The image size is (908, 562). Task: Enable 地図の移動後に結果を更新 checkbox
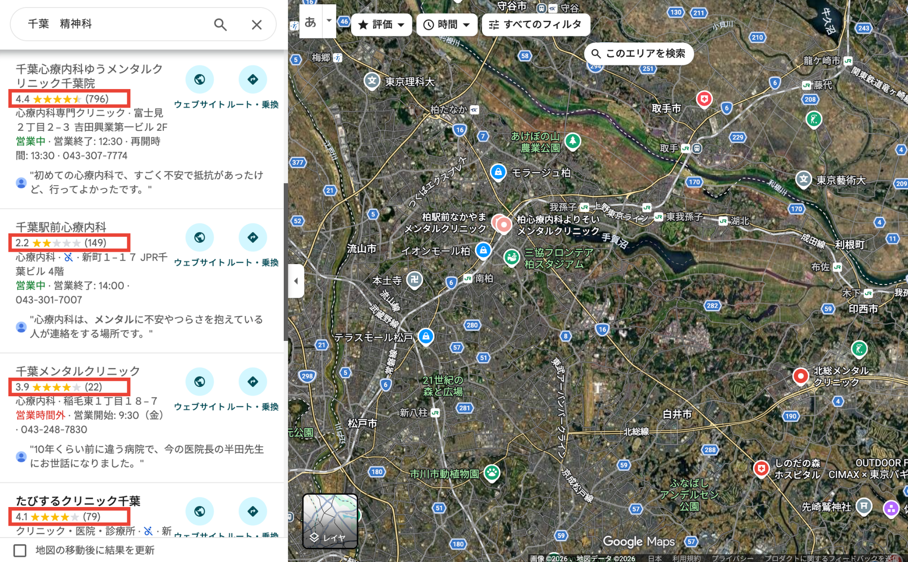[x=20, y=550]
